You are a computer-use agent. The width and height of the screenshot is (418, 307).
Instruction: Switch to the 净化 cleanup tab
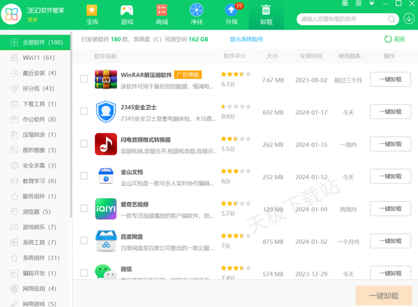196,15
